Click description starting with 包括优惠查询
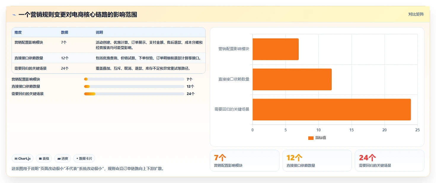The image size is (436, 183). point(149,58)
